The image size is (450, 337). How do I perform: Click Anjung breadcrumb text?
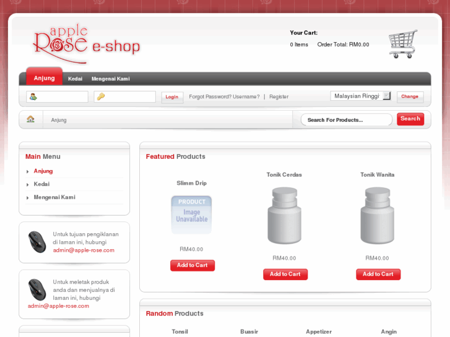[x=59, y=120]
